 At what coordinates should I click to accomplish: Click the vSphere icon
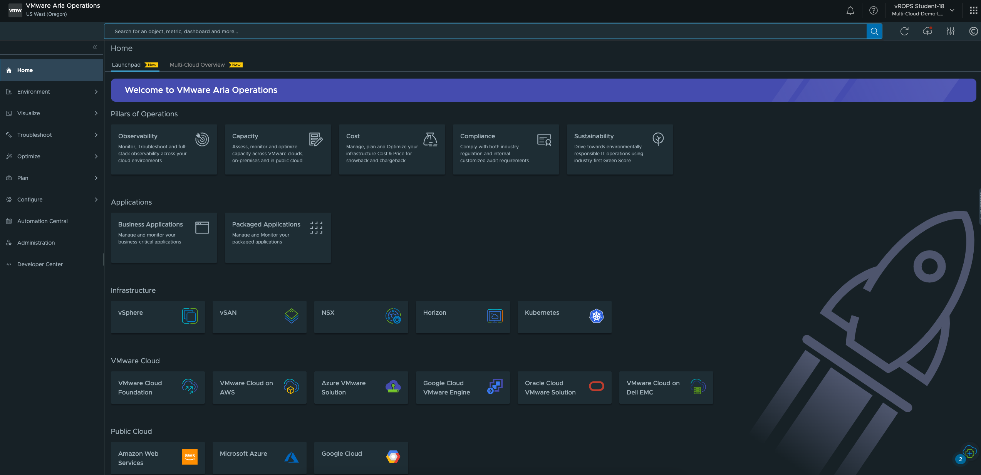[189, 316]
